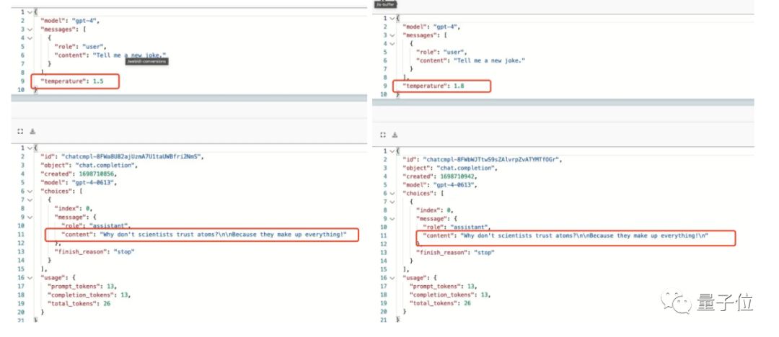Collapse the "messages" array in left request editor

tap(29, 29)
